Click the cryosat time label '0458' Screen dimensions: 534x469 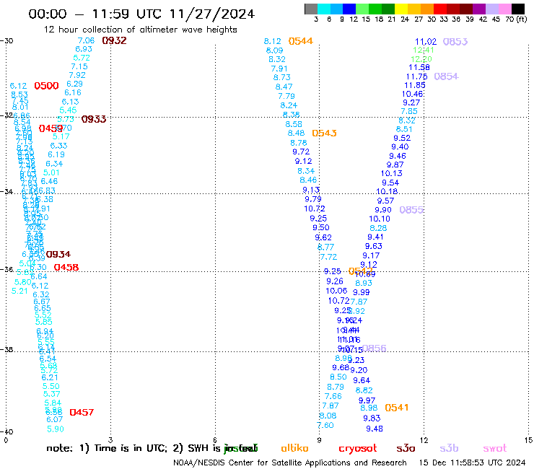click(x=66, y=268)
